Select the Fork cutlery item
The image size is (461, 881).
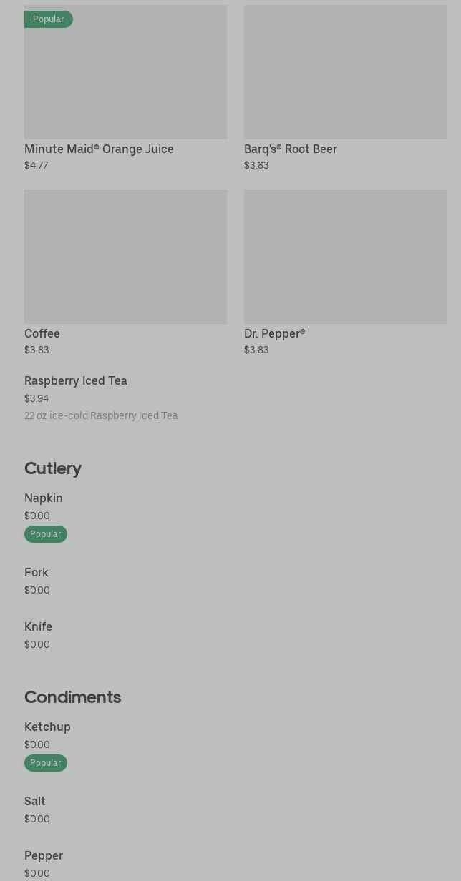click(37, 572)
